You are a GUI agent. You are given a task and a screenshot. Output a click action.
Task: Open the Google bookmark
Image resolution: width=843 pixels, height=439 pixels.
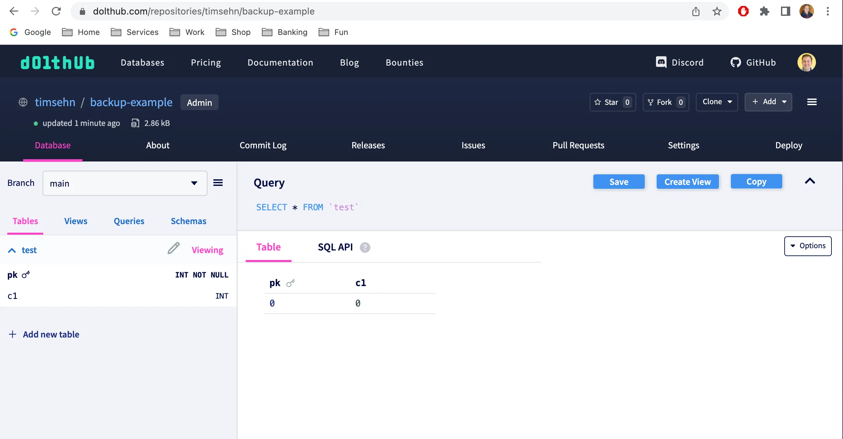pyautogui.click(x=30, y=32)
